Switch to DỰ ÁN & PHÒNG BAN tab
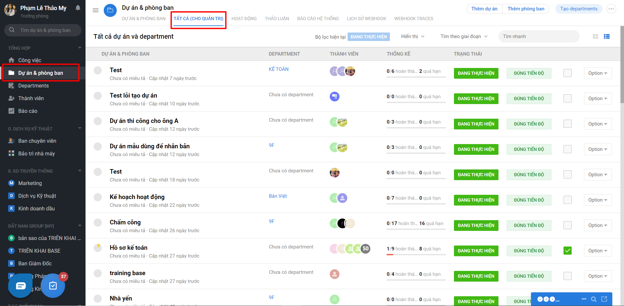The height and width of the screenshot is (306, 624). pos(144,19)
